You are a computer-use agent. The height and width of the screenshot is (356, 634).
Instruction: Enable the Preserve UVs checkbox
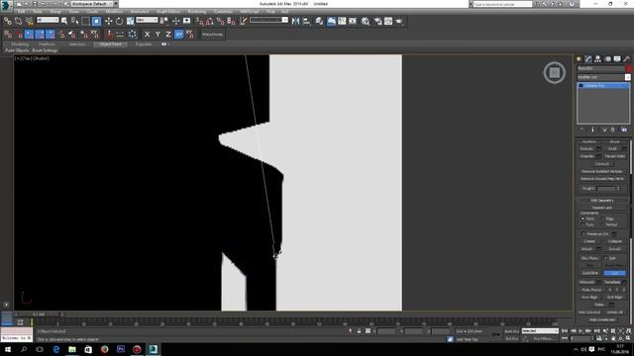[583, 233]
